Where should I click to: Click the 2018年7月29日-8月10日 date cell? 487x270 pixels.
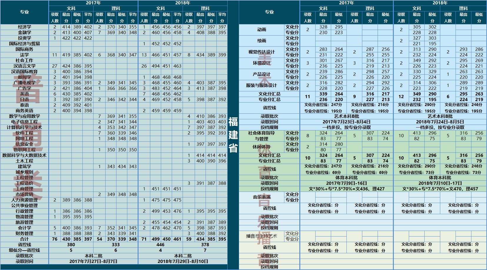click(183, 261)
